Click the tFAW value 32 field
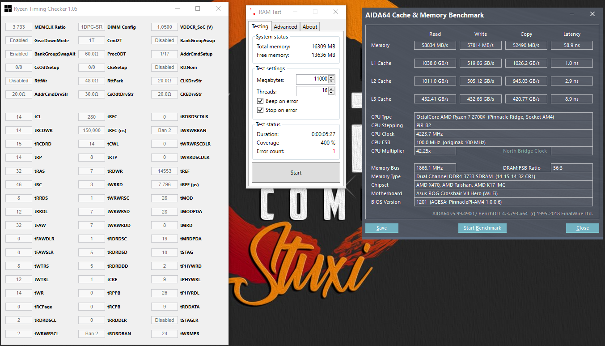Screen dimensions: 605x346 click(19, 225)
